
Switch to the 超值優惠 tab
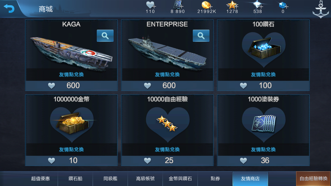pos(40,179)
